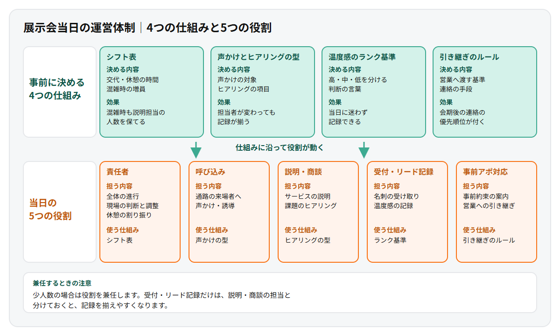Click "引き継ぎのルール" in the 事前アポ対応 card
This screenshot has height=336, width=560.
489,240
